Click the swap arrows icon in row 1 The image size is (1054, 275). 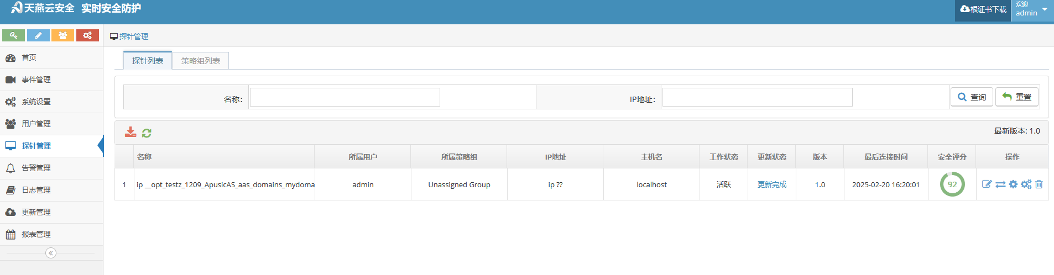(1000, 184)
